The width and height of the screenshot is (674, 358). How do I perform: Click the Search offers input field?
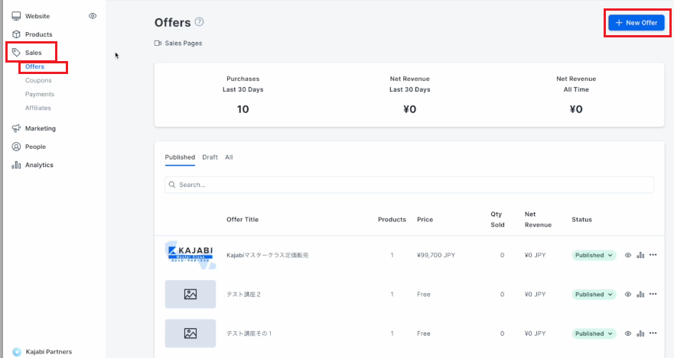[409, 185]
